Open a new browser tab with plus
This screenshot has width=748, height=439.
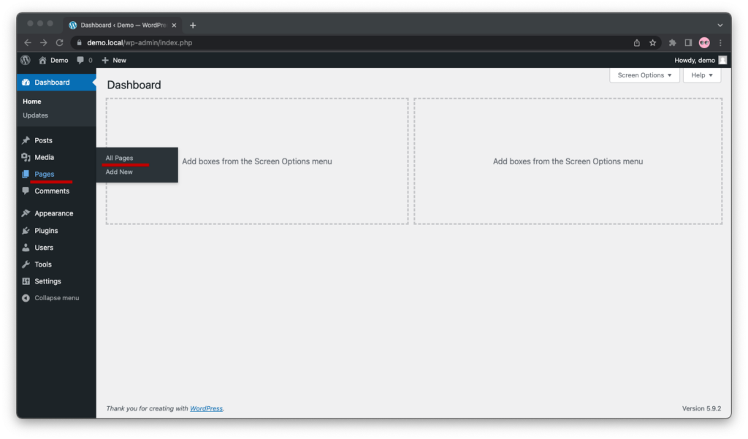[193, 26]
